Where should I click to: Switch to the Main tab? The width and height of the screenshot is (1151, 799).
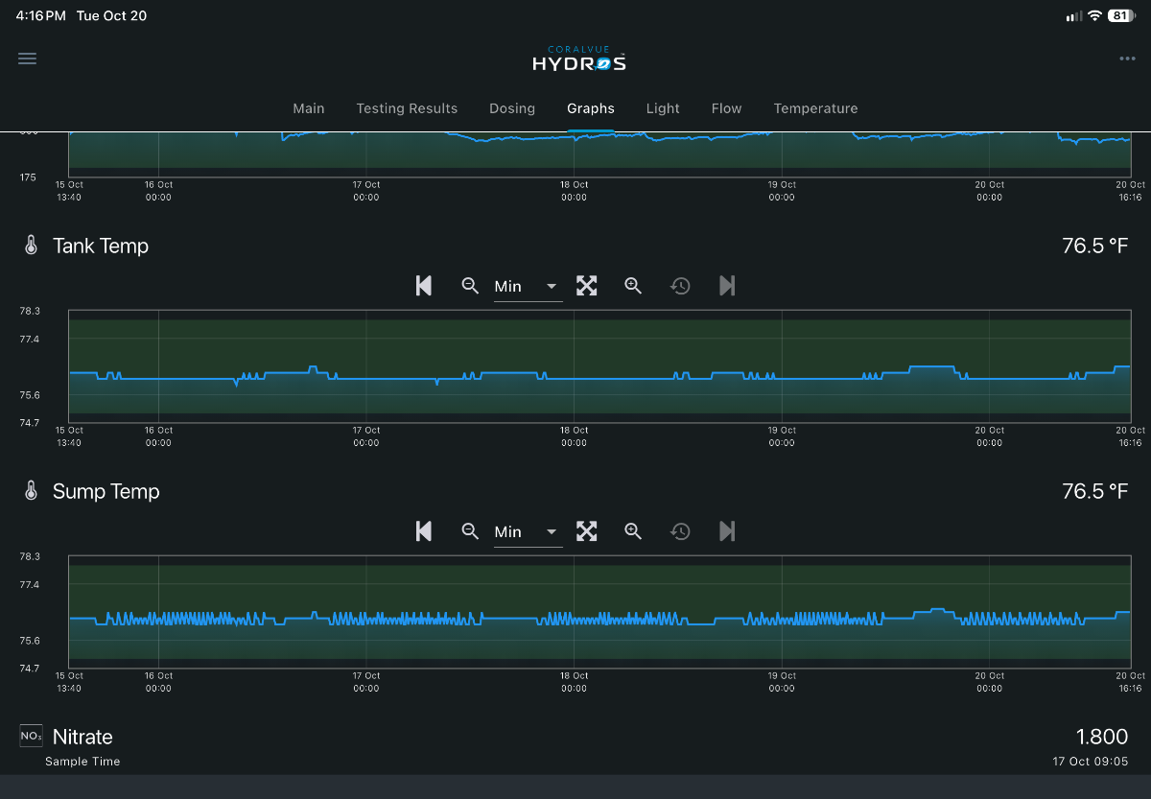pyautogui.click(x=309, y=108)
